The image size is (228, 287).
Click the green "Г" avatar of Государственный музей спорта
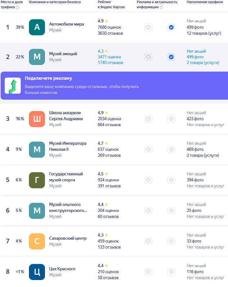point(37,180)
